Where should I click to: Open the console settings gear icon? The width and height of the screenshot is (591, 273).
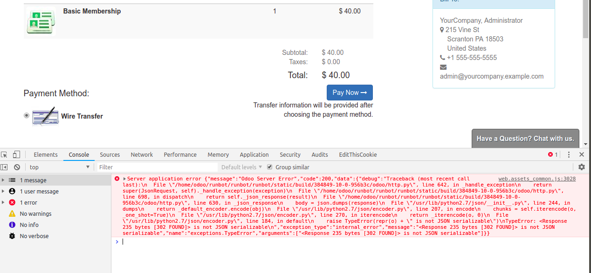pyautogui.click(x=582, y=167)
